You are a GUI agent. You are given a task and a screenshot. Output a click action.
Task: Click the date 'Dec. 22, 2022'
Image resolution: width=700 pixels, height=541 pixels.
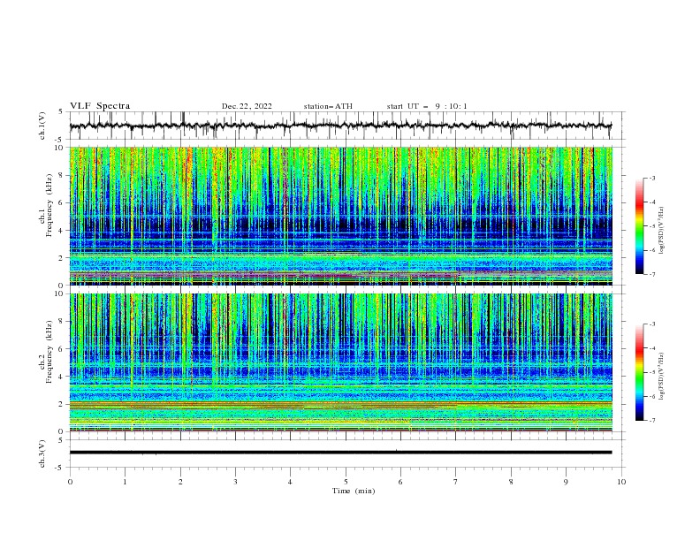(247, 106)
